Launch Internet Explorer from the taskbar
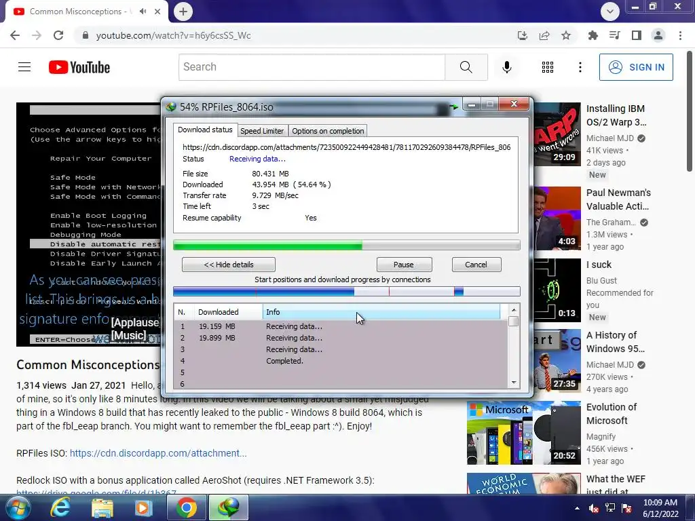Screen dimensions: 695x521 coord(60,507)
